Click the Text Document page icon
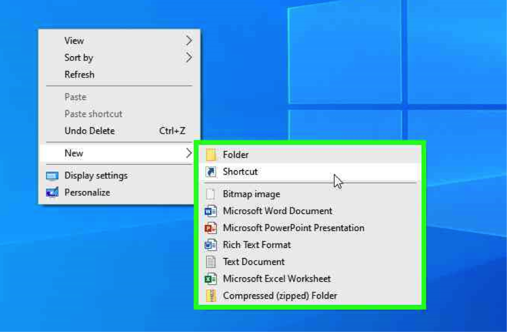Viewport: 507px width, 332px height. pyautogui.click(x=211, y=262)
